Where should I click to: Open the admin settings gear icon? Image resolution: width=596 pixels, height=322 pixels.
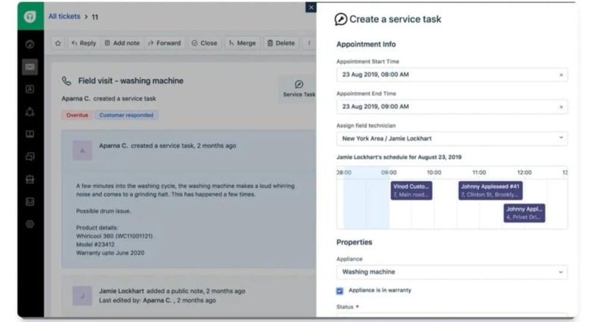coord(29,224)
